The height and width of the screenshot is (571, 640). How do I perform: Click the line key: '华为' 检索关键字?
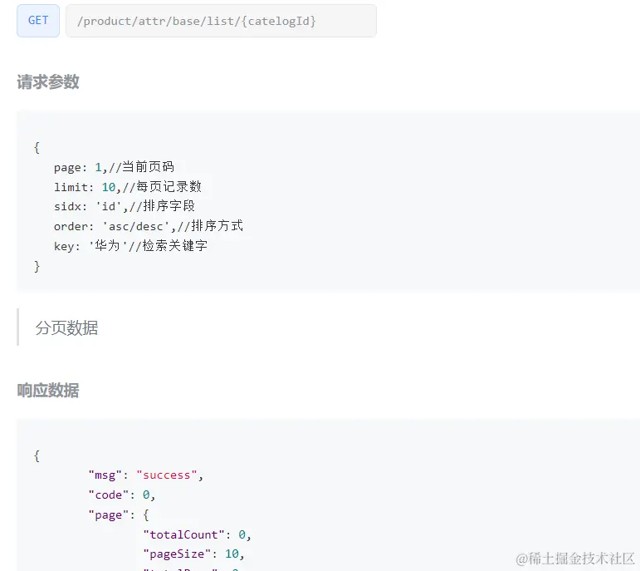coord(130,246)
